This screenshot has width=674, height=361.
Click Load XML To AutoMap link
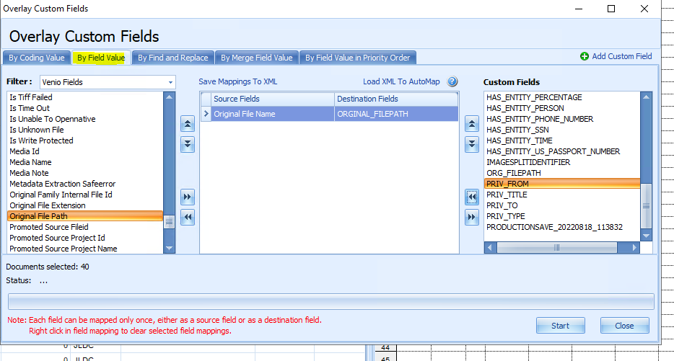pos(401,81)
